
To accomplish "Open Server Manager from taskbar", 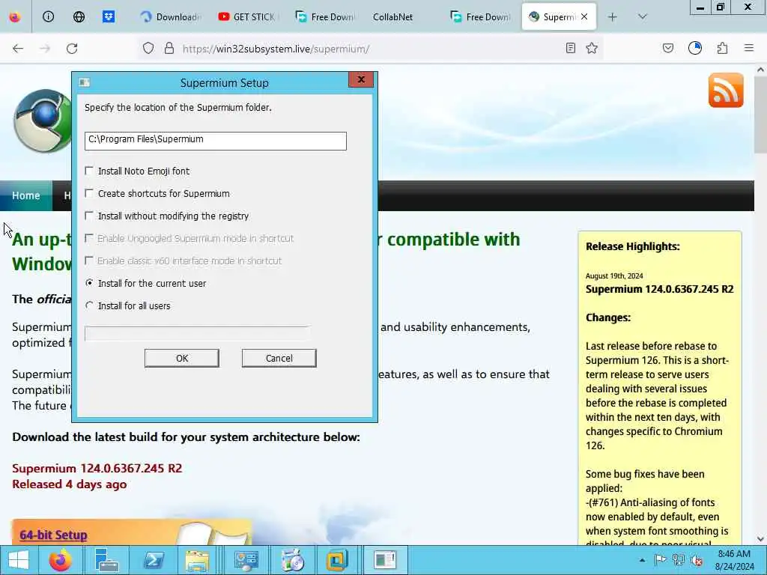I will [x=106, y=560].
